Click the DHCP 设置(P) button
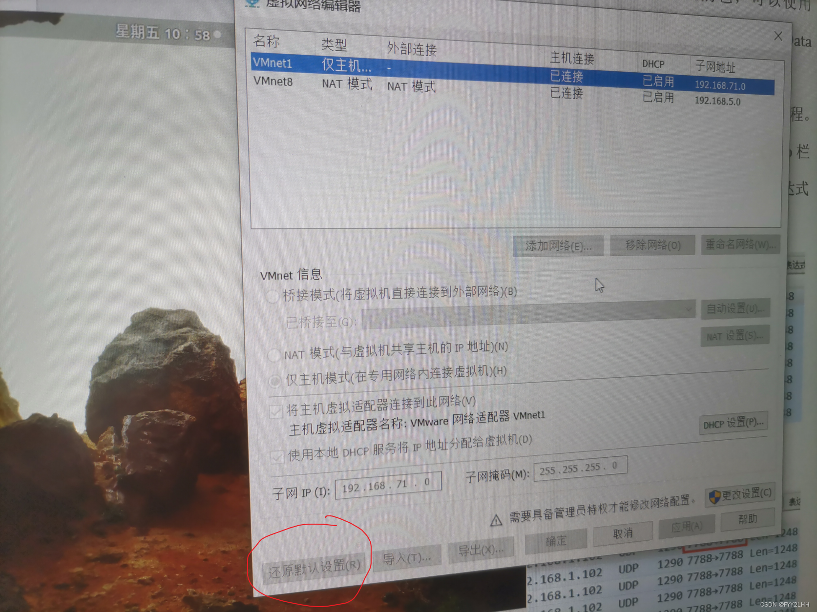The width and height of the screenshot is (817, 612). coord(733,423)
